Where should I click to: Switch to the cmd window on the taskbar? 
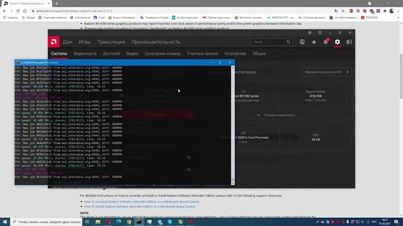pyautogui.click(x=139, y=222)
